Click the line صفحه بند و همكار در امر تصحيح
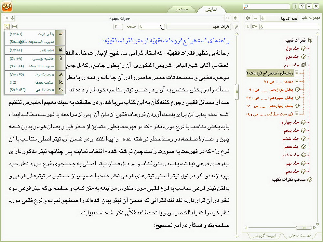323x242 pixels. [x=192, y=225]
